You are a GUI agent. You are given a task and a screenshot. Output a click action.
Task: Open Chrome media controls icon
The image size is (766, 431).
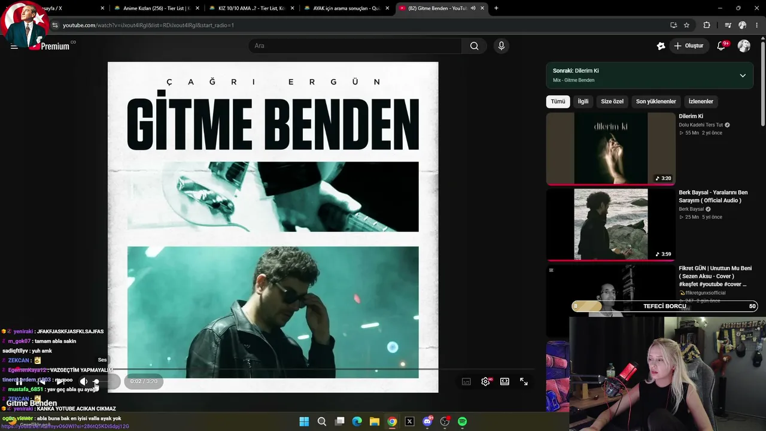728,25
